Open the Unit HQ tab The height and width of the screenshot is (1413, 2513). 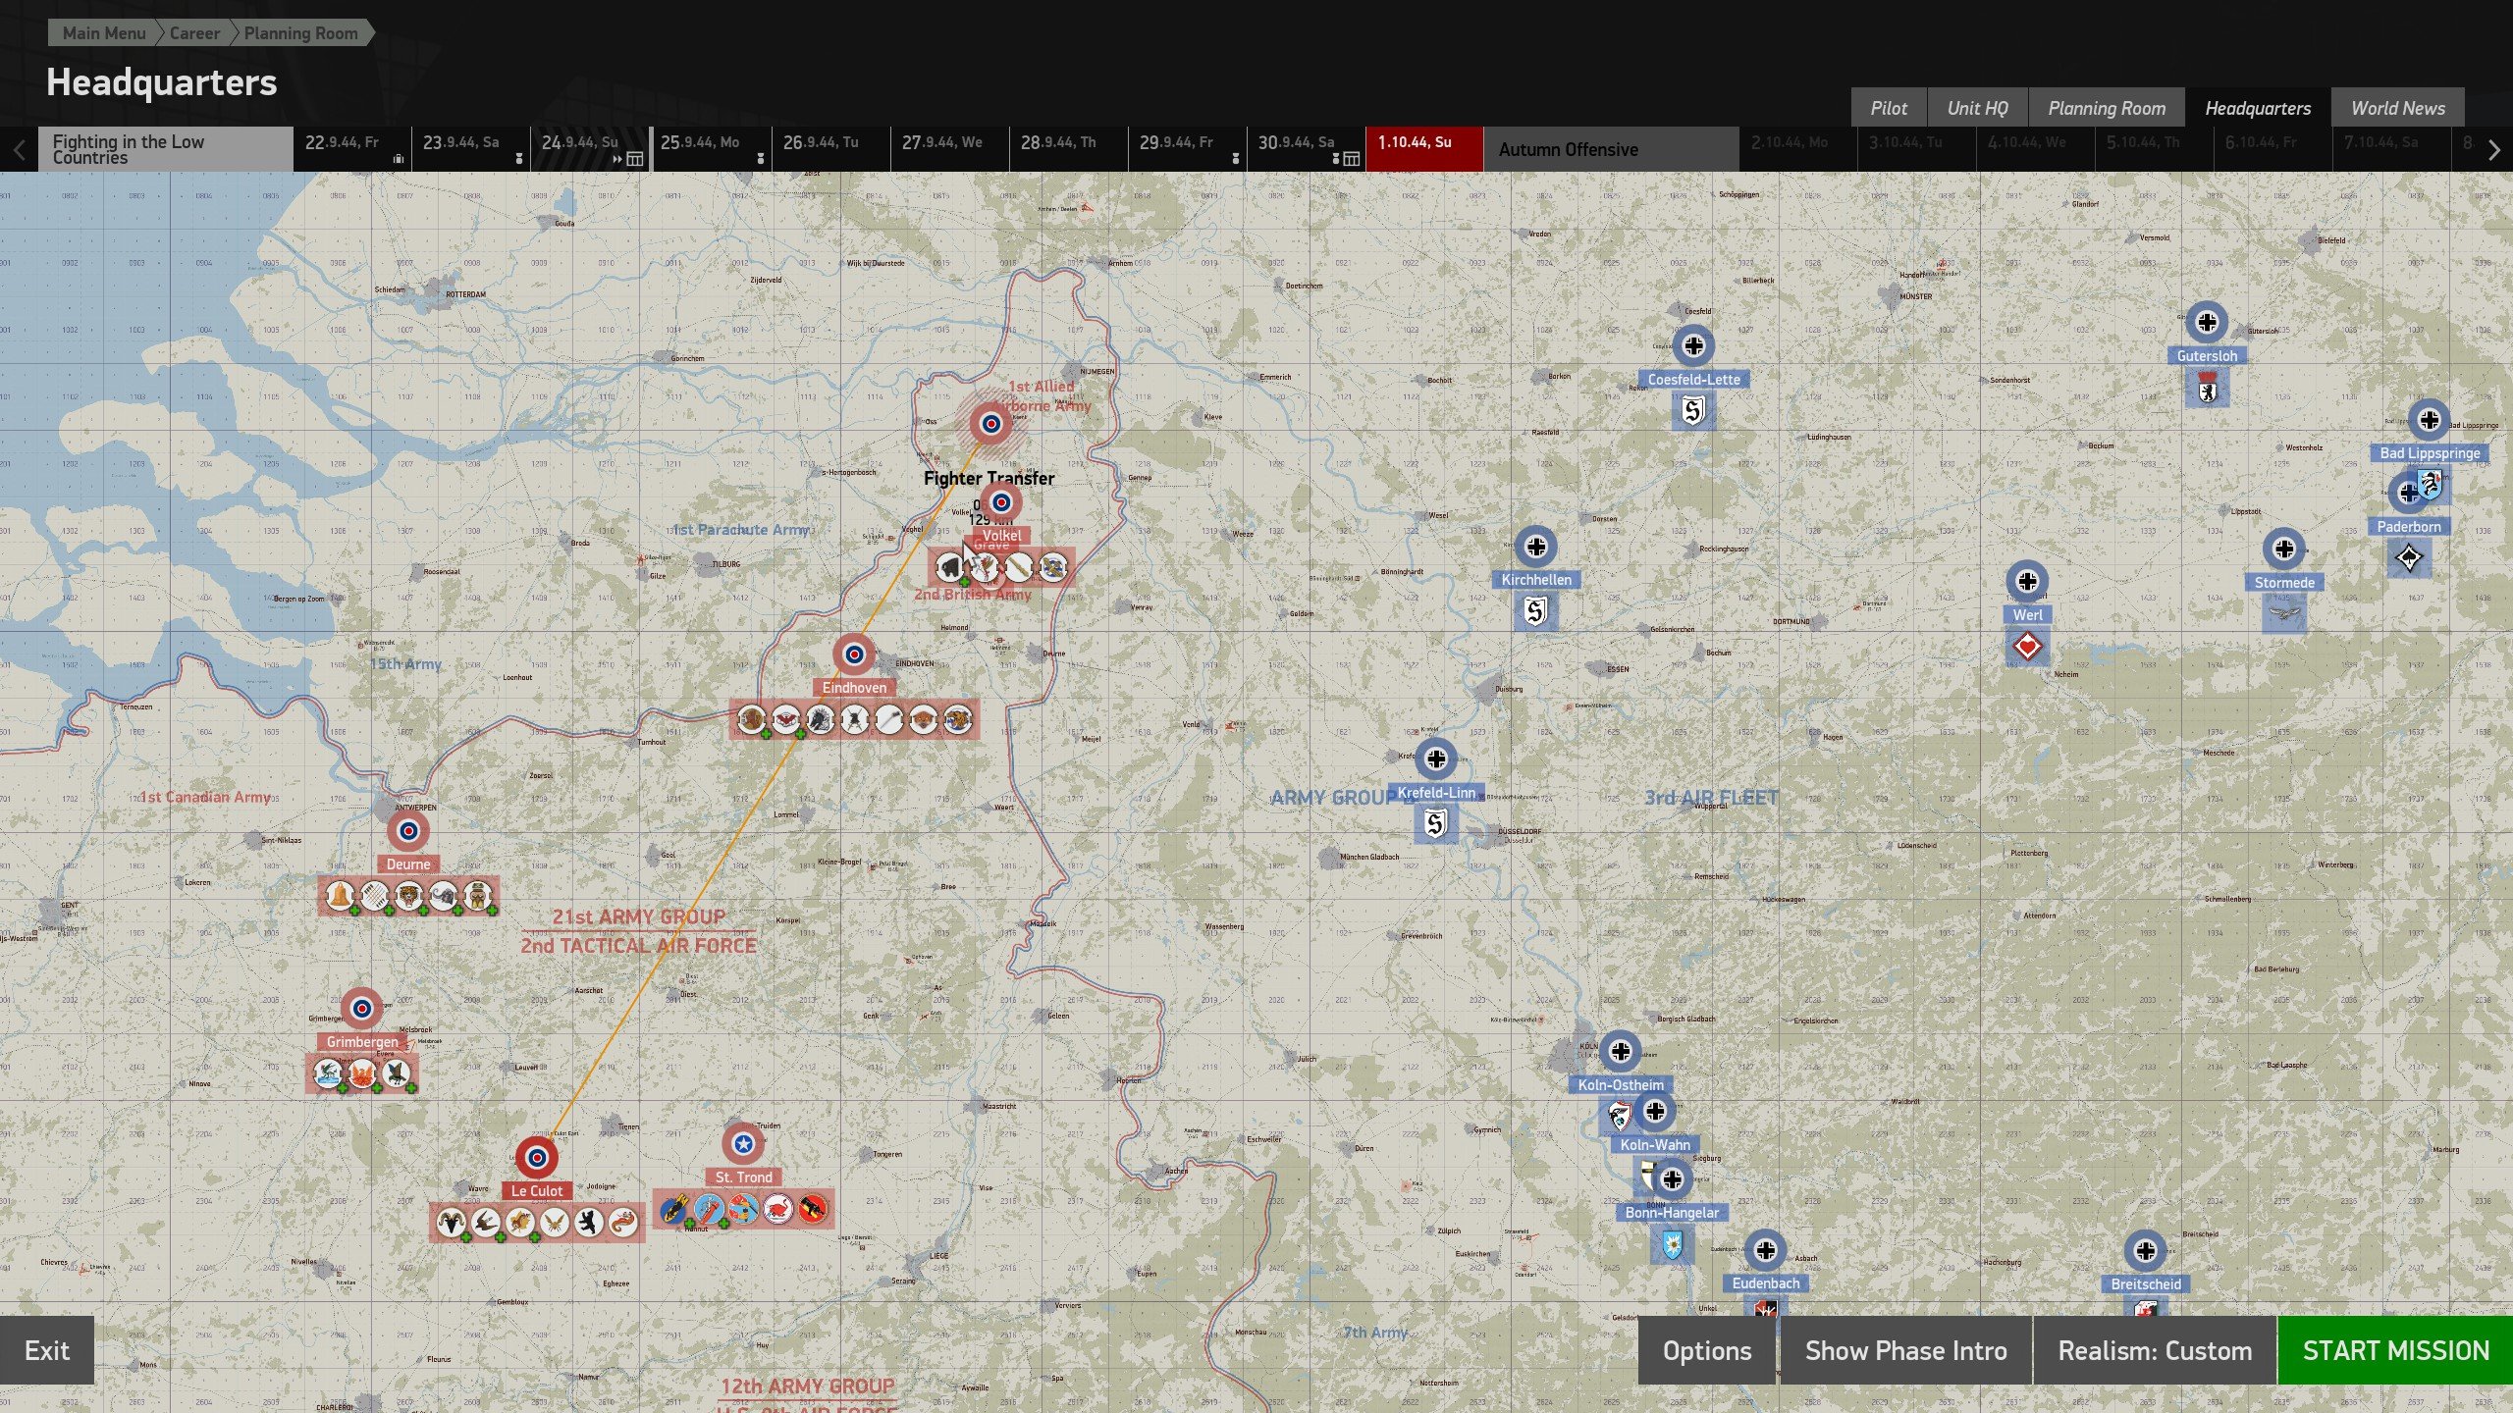pos(1977,108)
